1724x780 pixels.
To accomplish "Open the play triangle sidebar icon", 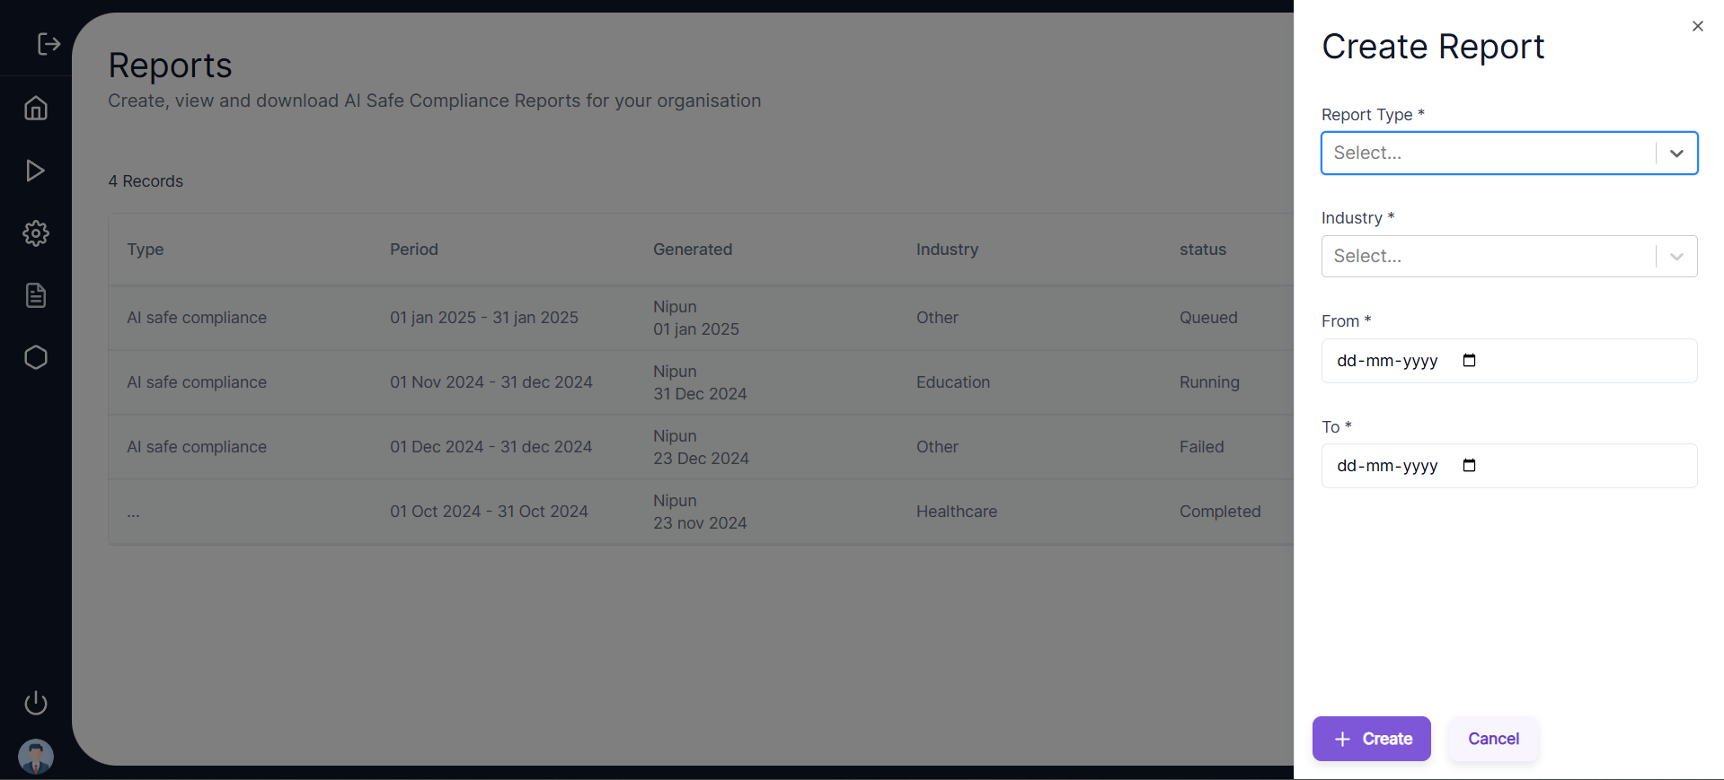I will pos(36,171).
